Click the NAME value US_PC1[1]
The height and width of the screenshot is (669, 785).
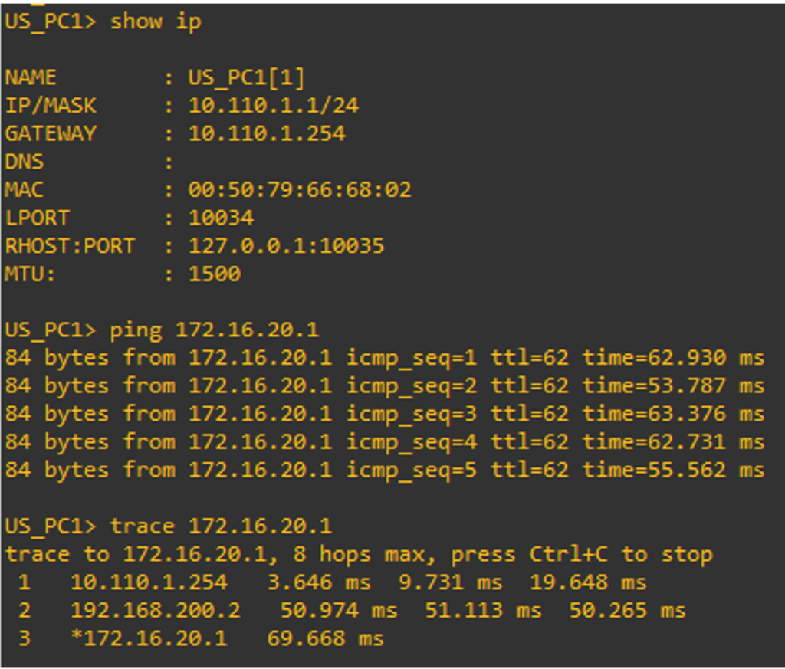click(246, 77)
